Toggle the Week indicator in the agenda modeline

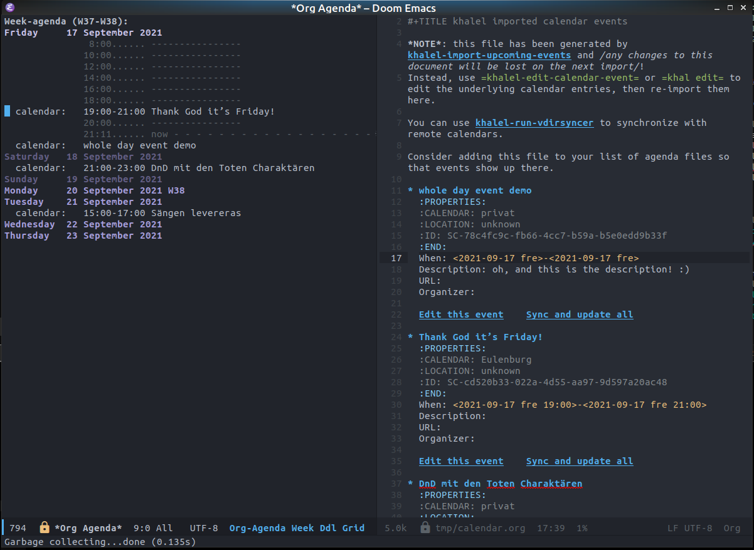[x=304, y=528]
